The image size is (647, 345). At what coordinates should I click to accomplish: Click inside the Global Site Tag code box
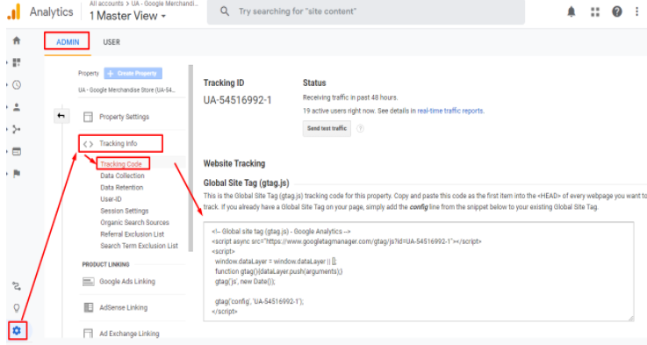(x=419, y=271)
